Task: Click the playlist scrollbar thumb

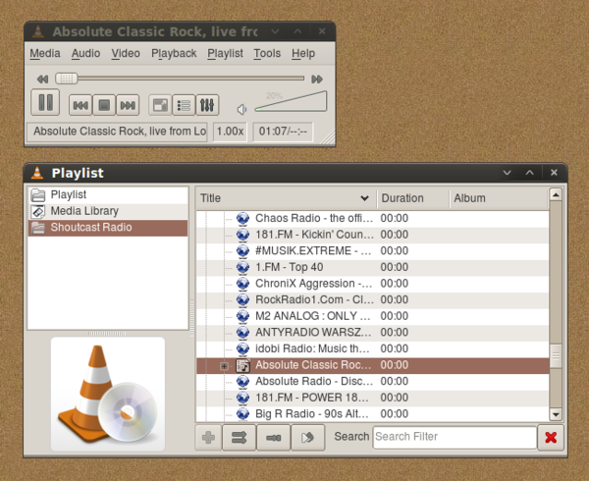Action: coord(556,356)
